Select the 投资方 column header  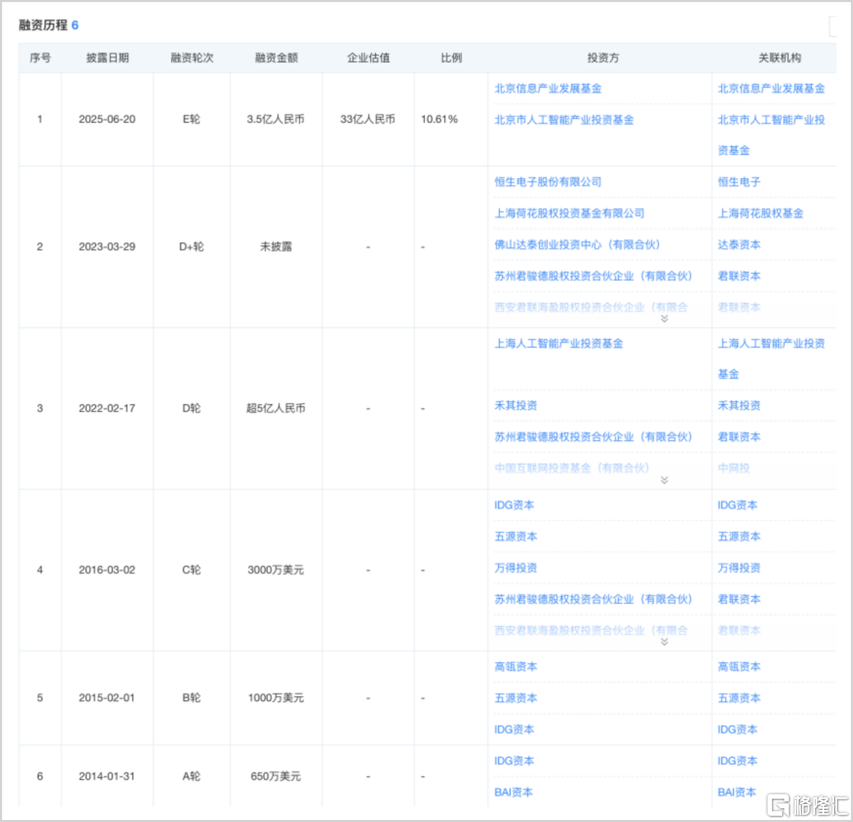click(x=603, y=58)
